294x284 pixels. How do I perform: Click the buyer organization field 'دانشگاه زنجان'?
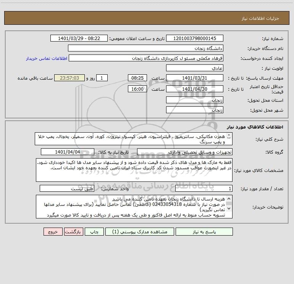point(145,48)
